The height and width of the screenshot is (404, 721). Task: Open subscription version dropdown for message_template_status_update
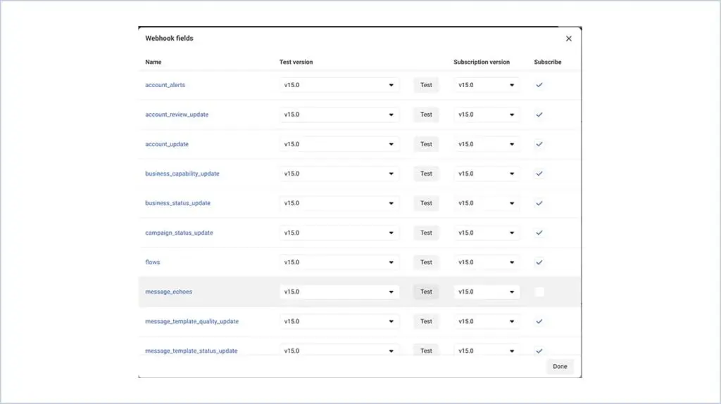487,350
